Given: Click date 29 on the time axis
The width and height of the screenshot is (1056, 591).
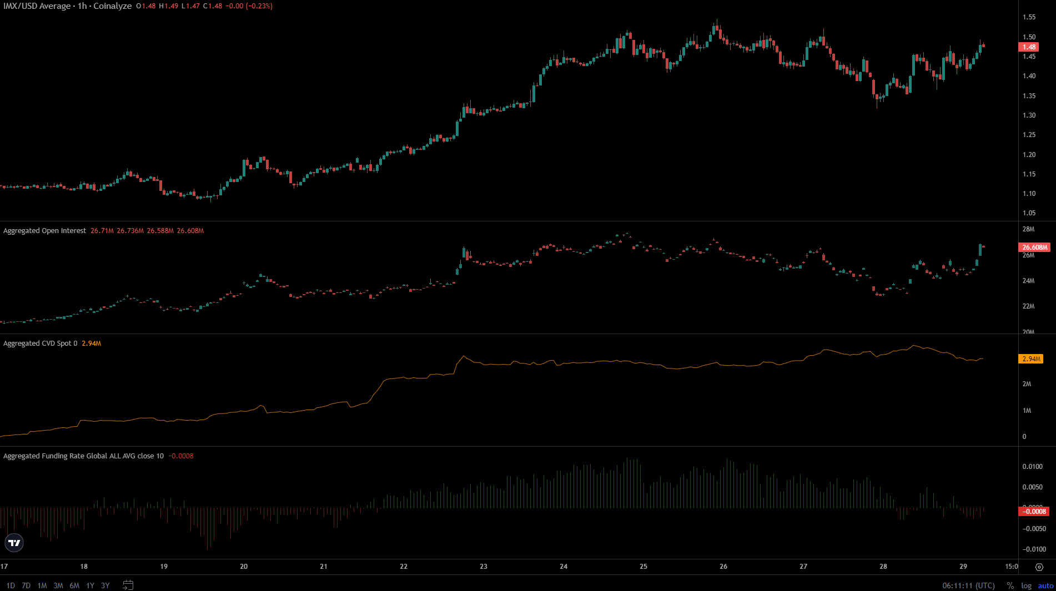Looking at the screenshot, I should (x=963, y=567).
